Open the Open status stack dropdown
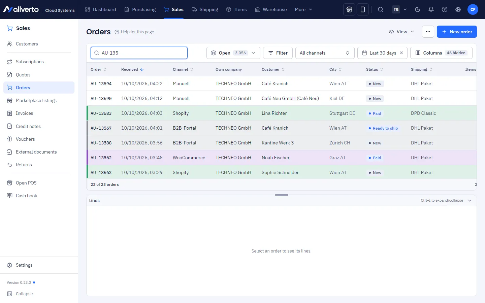The image size is (485, 303). click(x=233, y=53)
